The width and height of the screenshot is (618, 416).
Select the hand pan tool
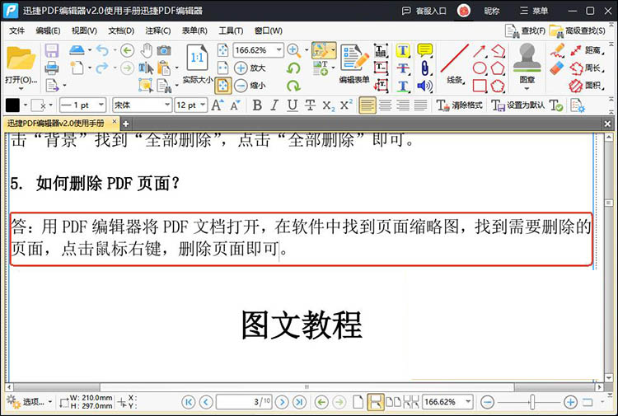tap(146, 50)
